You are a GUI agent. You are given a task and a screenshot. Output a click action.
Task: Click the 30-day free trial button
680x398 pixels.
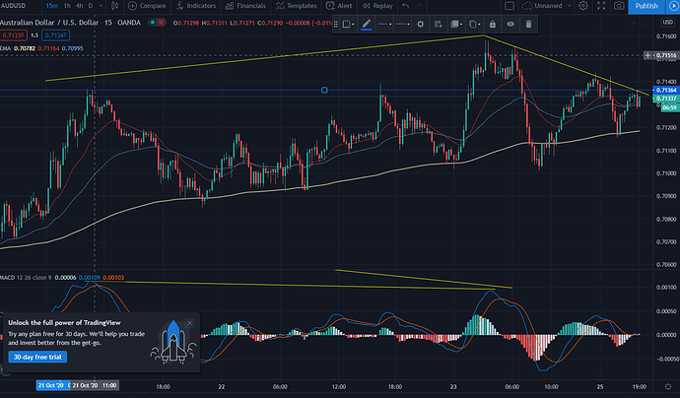point(35,358)
